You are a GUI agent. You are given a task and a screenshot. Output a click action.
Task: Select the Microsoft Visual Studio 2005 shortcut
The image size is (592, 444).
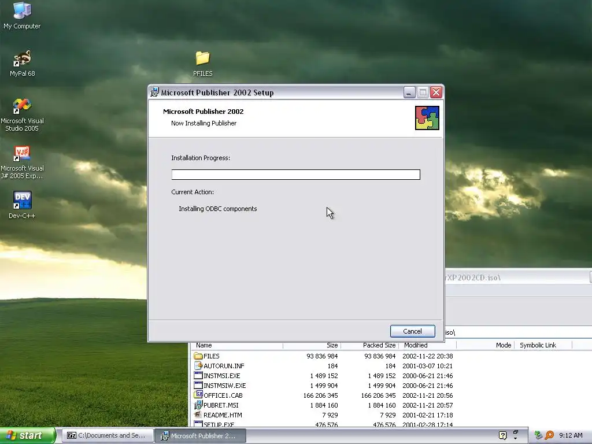click(x=22, y=106)
